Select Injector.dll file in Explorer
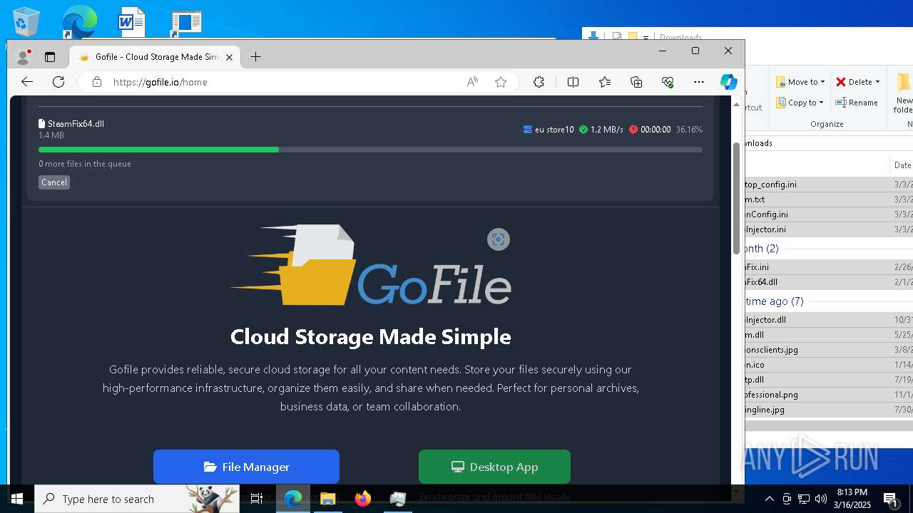The height and width of the screenshot is (513, 913). (x=765, y=320)
